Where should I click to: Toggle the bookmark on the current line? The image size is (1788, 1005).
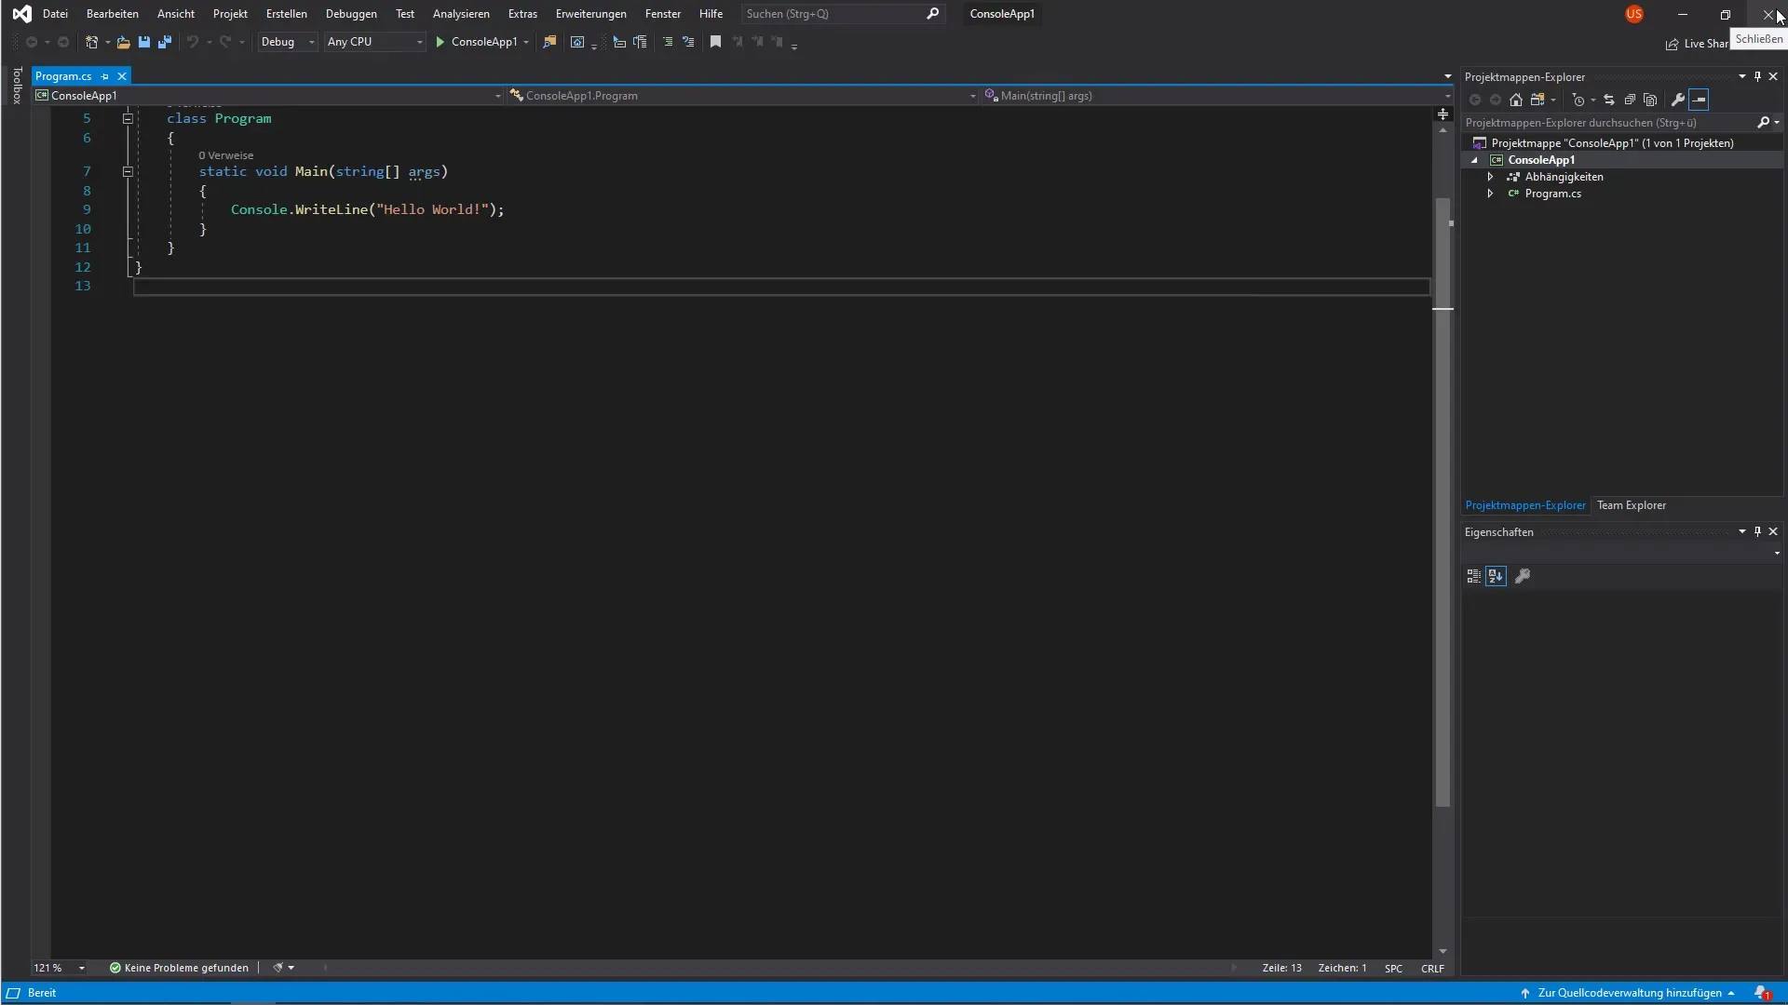click(715, 42)
